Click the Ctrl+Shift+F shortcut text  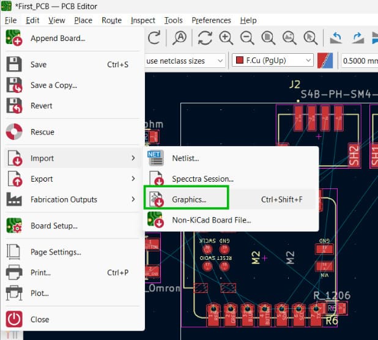click(282, 199)
